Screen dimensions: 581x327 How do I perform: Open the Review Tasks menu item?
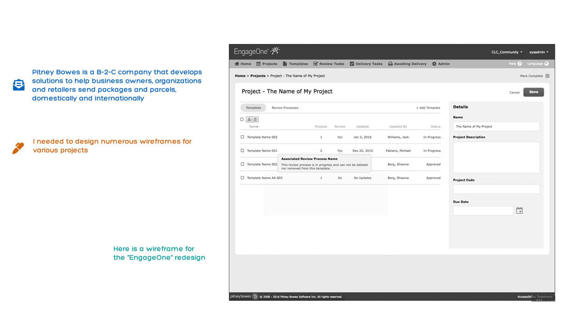click(328, 64)
